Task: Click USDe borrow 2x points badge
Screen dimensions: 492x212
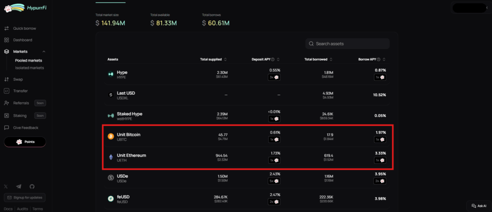Action: point(380,181)
